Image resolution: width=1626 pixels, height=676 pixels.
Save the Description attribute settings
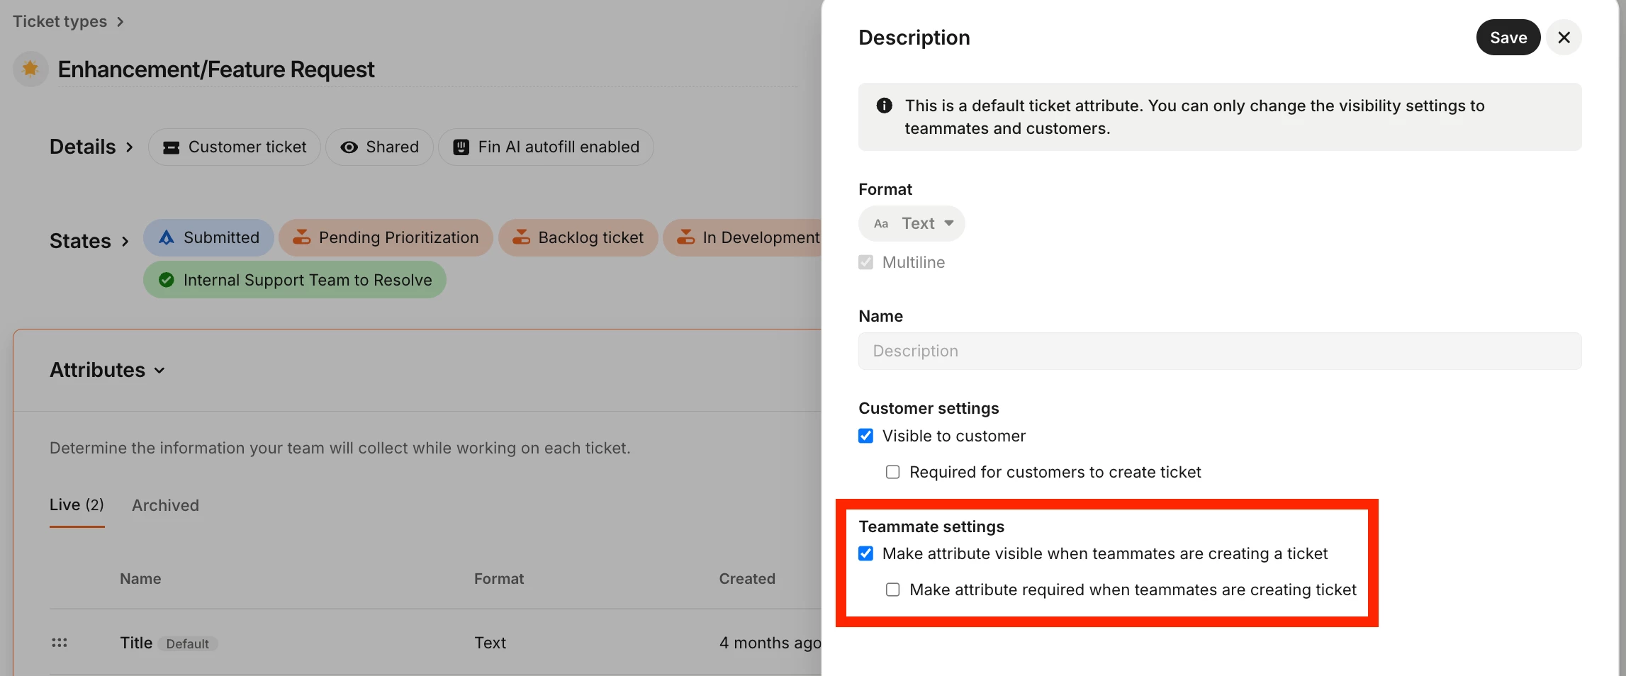[1508, 38]
